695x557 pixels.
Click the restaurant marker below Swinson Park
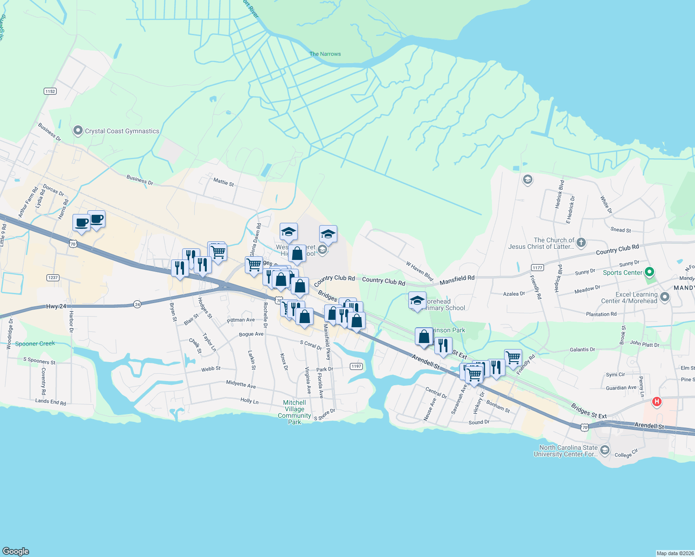point(443,346)
